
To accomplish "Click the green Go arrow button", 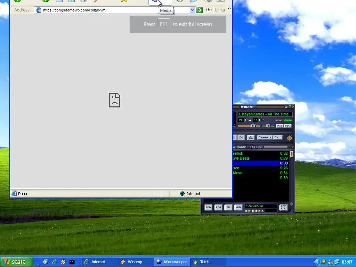I will pos(200,10).
